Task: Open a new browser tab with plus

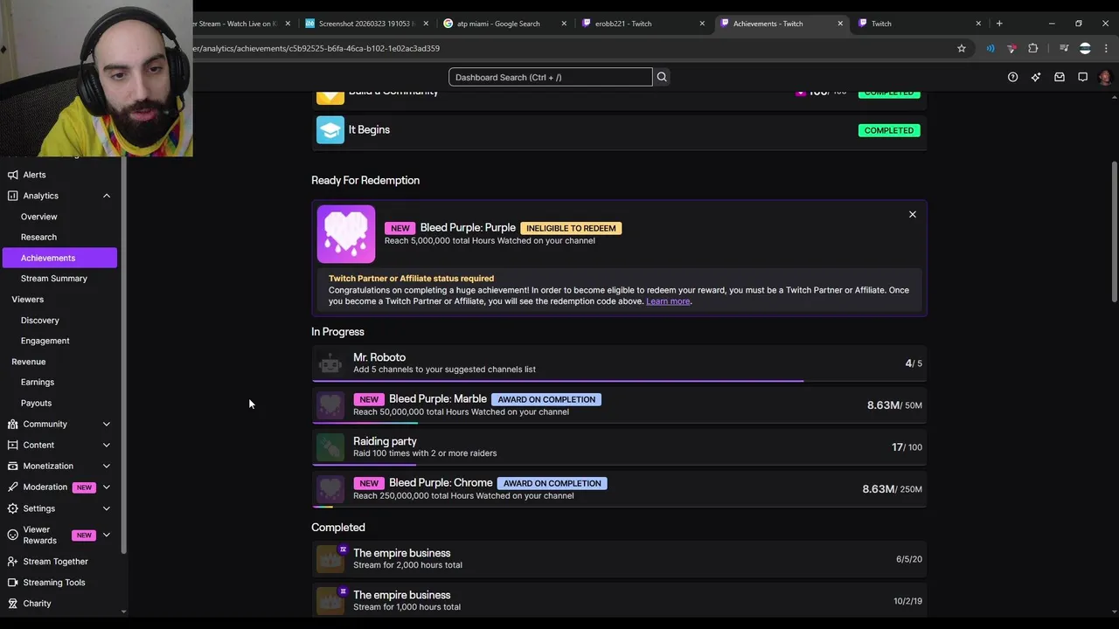Action: (x=999, y=24)
